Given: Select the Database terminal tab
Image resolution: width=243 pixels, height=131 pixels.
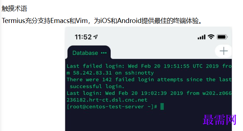Looking at the screenshot, I should click(89, 53).
